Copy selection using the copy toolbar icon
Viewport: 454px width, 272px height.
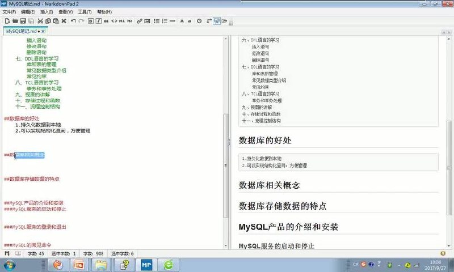[x=48, y=21]
